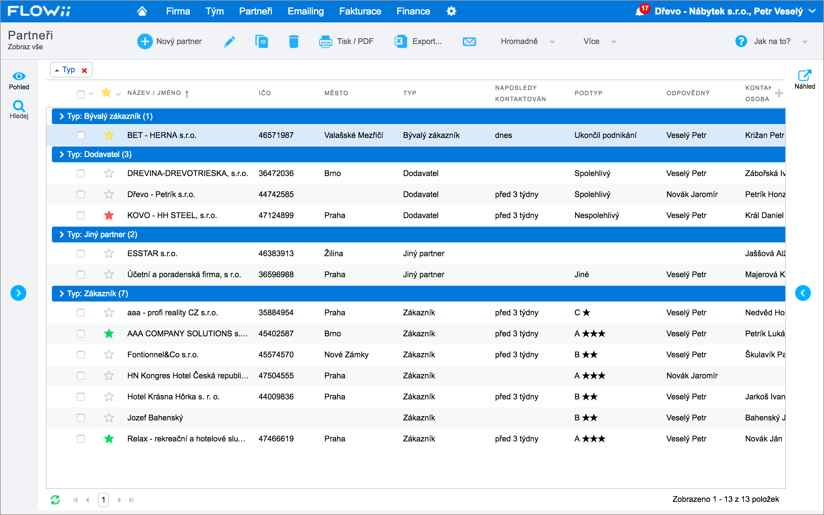
Task: Check the DREVINA-DREVOTRIESKA row checkbox
Action: (81, 173)
